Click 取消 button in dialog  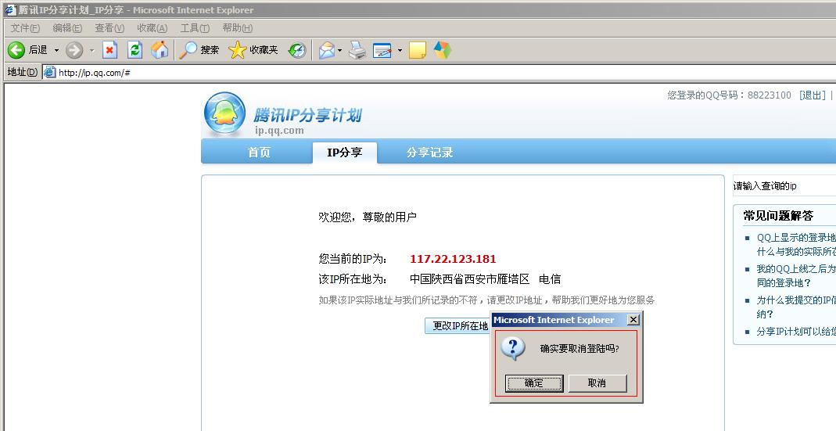point(597,383)
